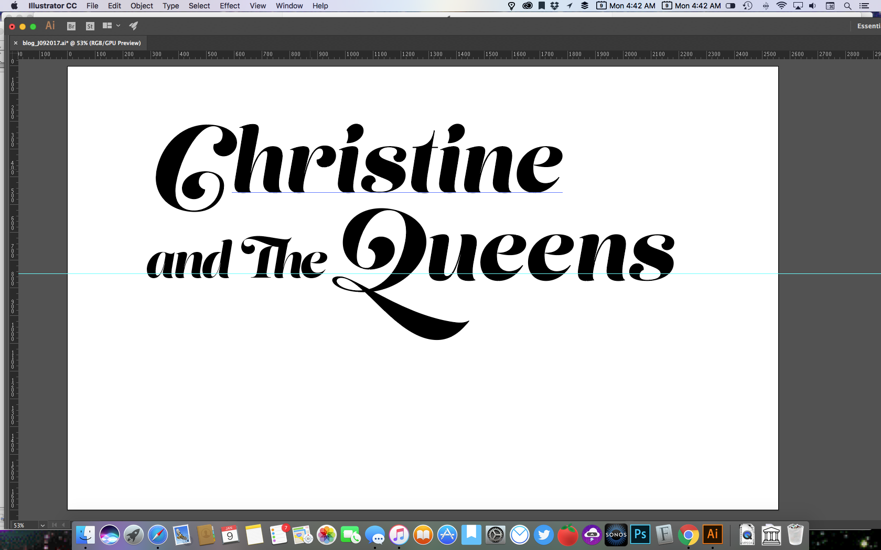881x550 pixels.
Task: Open App Store from the dock
Action: (447, 535)
